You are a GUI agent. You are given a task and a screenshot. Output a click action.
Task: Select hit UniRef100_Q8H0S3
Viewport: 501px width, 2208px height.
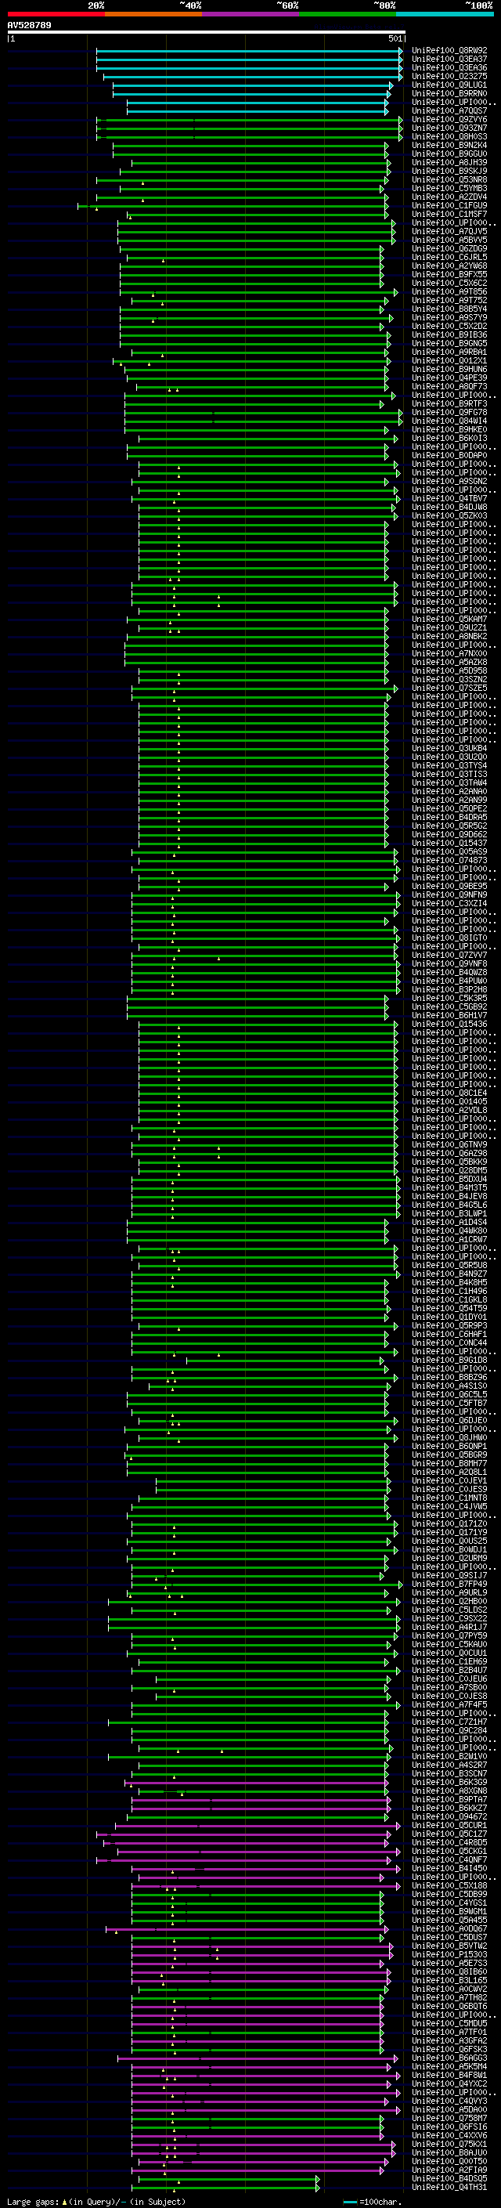[449, 136]
